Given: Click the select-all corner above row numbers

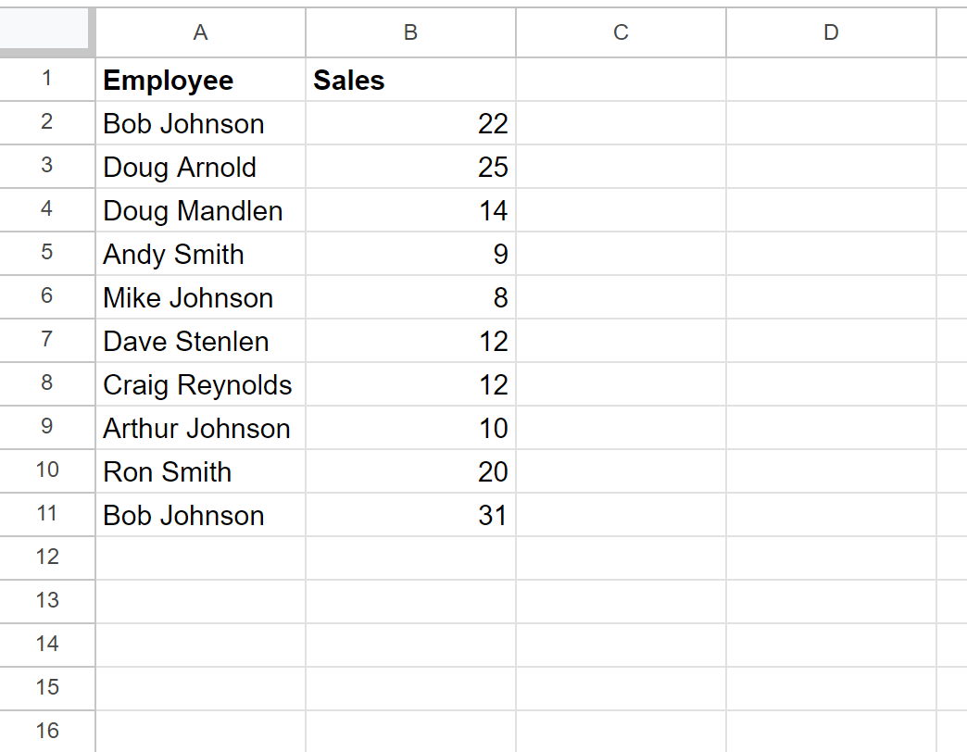Looking at the screenshot, I should click(x=46, y=32).
